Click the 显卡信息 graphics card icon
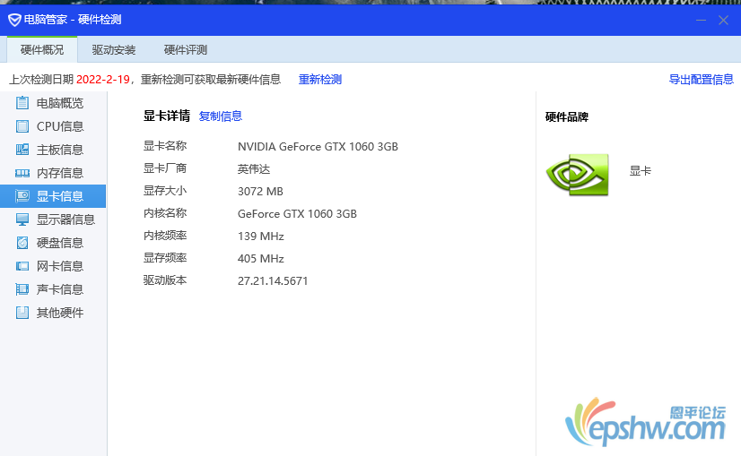Image resolution: width=741 pixels, height=456 pixels. [x=22, y=196]
